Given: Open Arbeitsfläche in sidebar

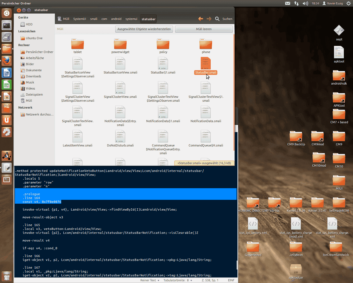Looking at the screenshot, I should 32,58.
